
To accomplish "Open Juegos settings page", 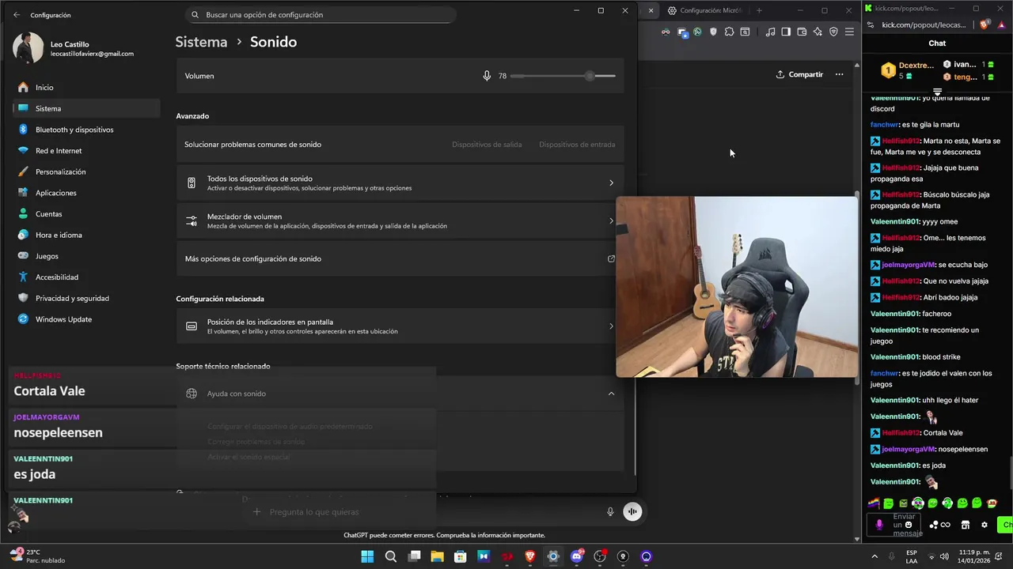I will [87, 256].
